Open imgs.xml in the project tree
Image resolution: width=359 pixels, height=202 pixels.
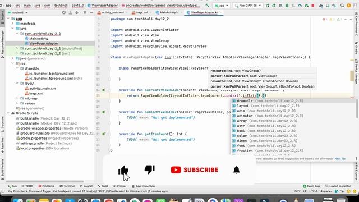(x=36, y=94)
